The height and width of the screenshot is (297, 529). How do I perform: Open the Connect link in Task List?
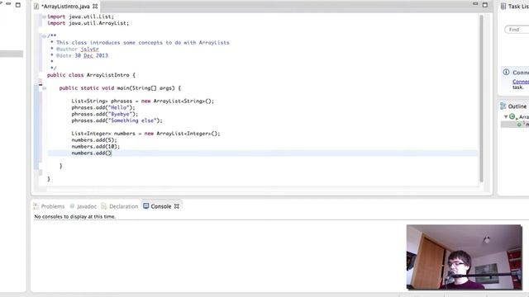click(521, 82)
